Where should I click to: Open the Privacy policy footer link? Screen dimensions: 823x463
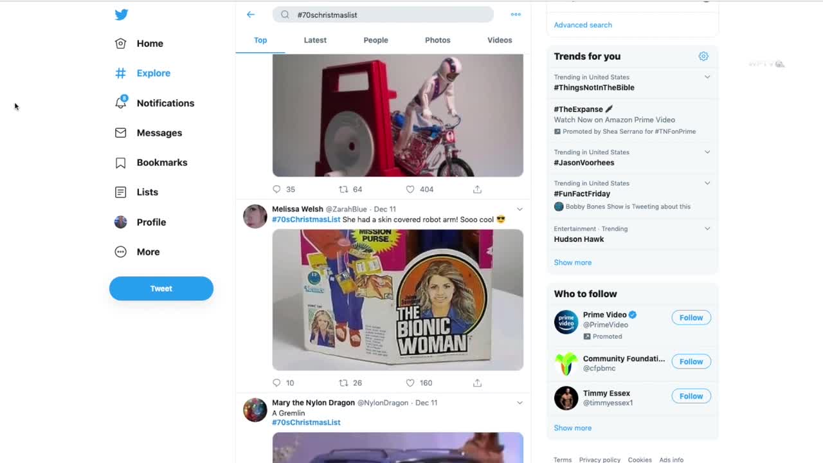[x=599, y=460]
